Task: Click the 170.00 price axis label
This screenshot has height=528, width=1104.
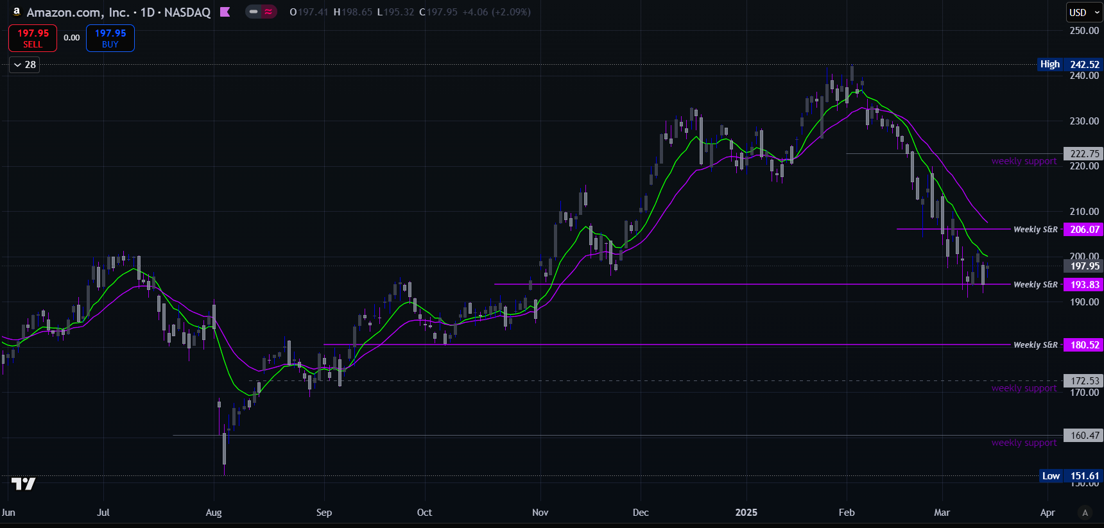Action: click(1084, 392)
